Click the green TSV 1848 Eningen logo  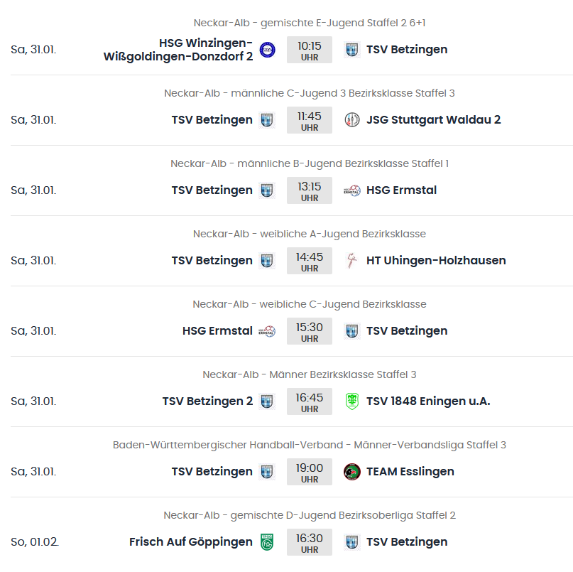[352, 401]
